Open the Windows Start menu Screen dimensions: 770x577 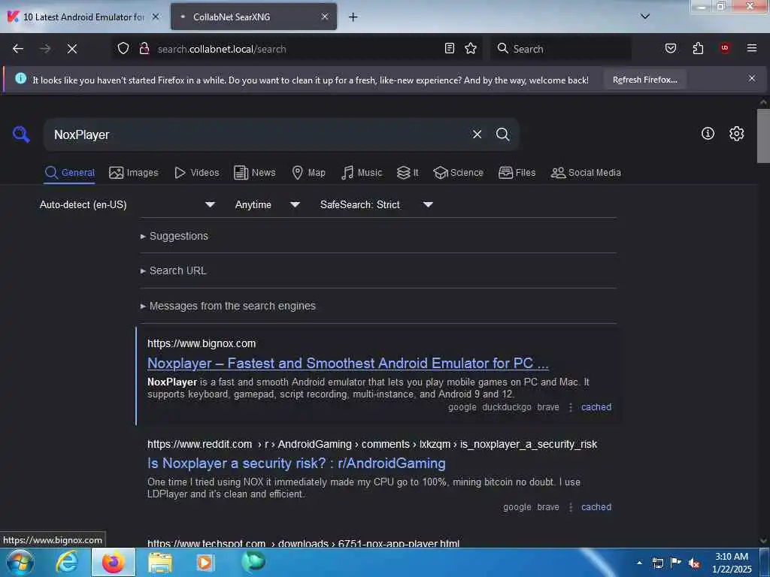[20, 563]
